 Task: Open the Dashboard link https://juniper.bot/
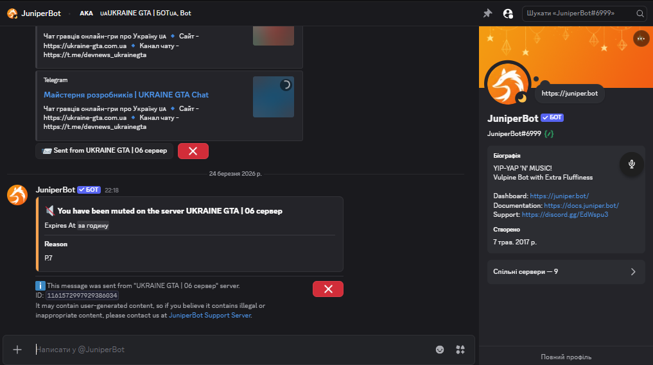(x=559, y=196)
